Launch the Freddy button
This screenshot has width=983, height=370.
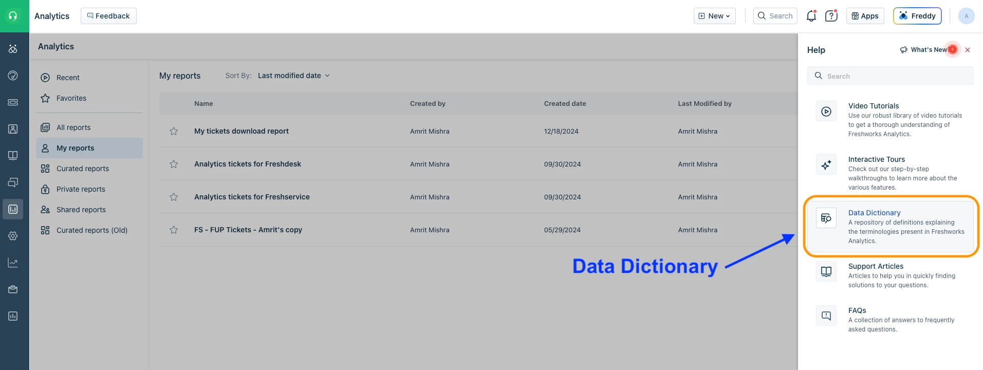(x=917, y=16)
